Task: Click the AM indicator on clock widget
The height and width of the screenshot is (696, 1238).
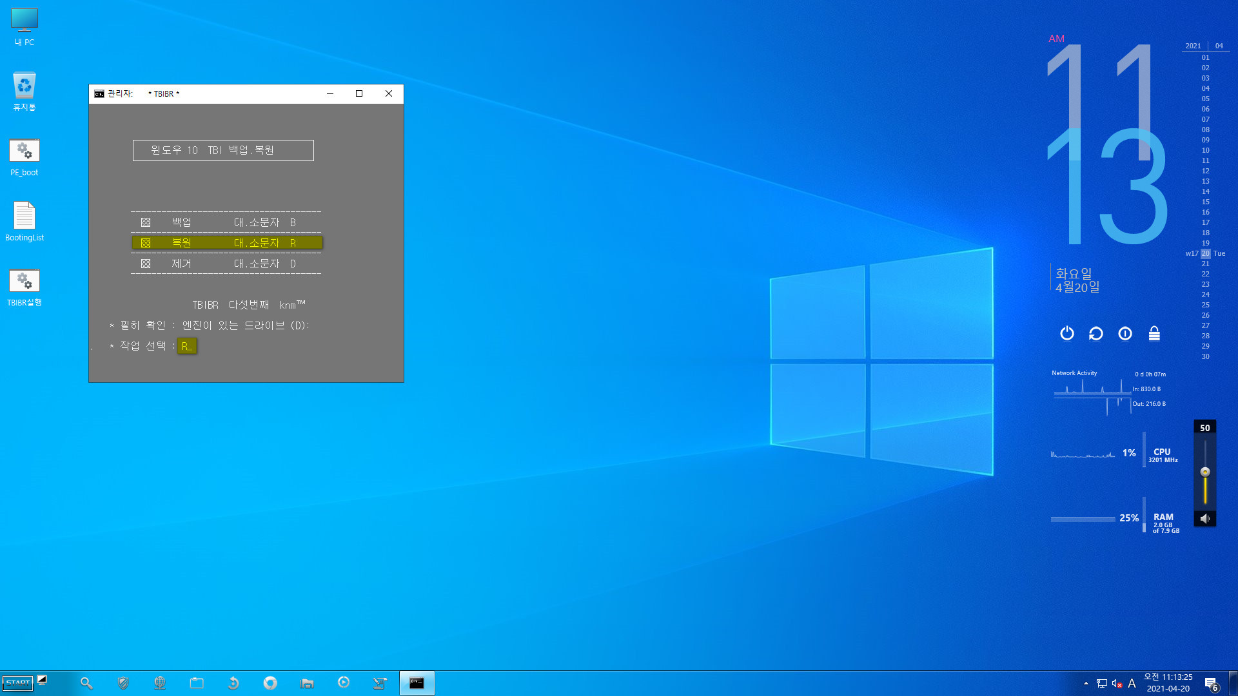Action: [x=1056, y=39]
